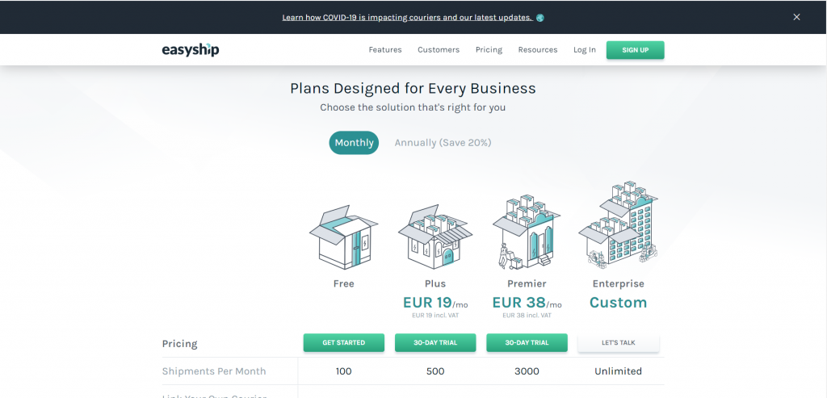827x398 pixels.
Task: Click the Enterprise plan building illustration
Action: (x=618, y=224)
